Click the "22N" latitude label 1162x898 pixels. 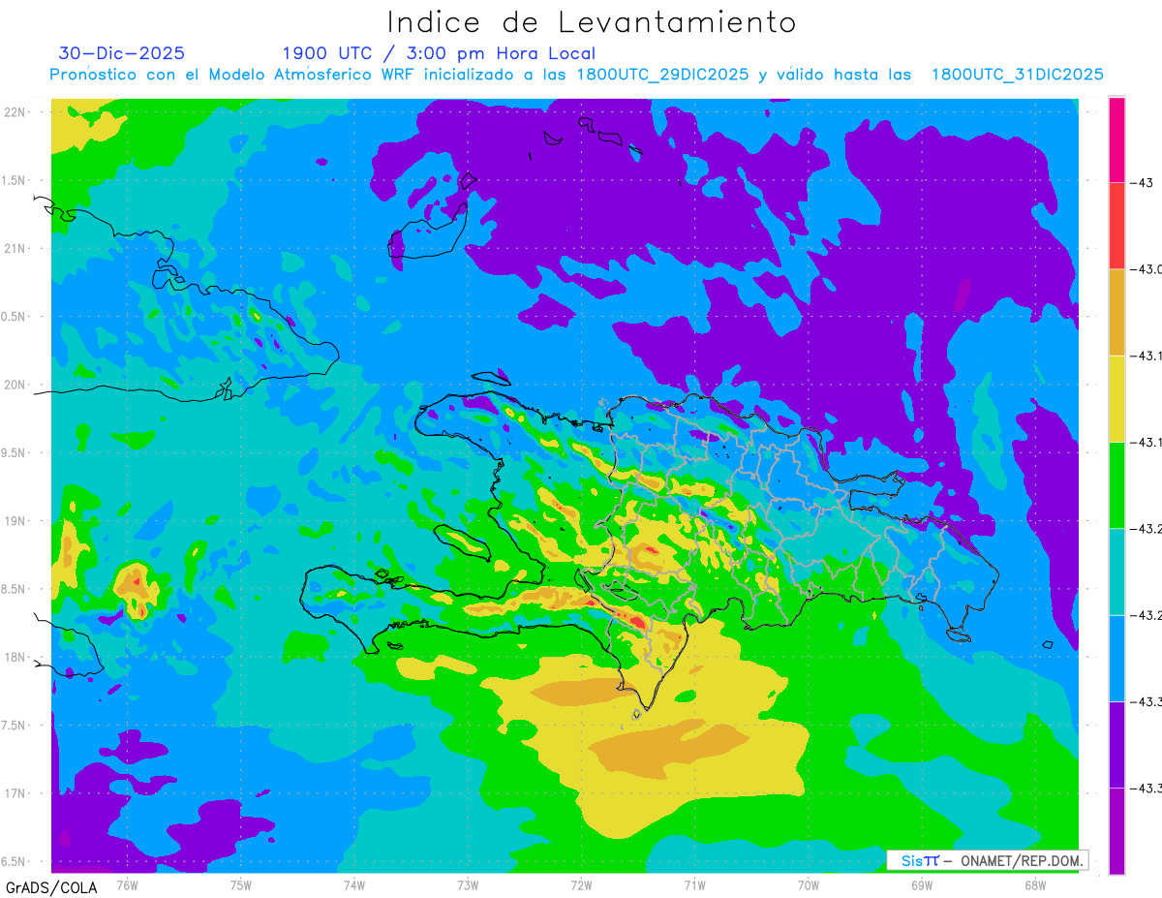point(15,111)
